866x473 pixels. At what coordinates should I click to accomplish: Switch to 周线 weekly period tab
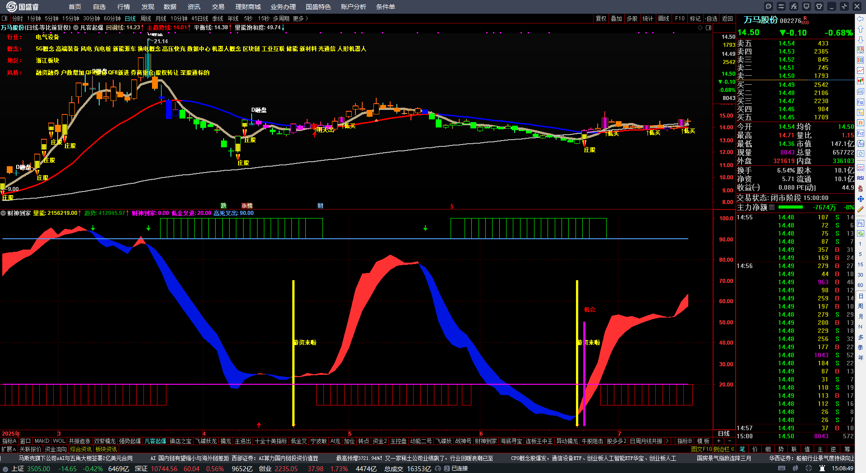tap(146, 18)
